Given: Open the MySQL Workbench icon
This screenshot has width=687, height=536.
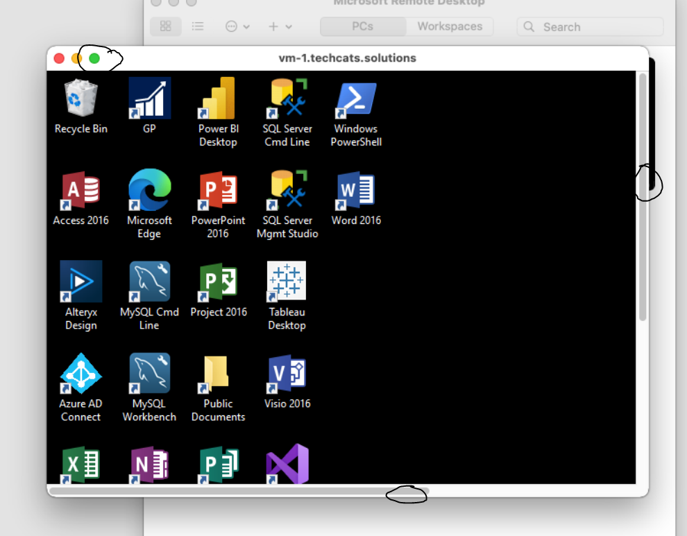Looking at the screenshot, I should click(x=149, y=373).
